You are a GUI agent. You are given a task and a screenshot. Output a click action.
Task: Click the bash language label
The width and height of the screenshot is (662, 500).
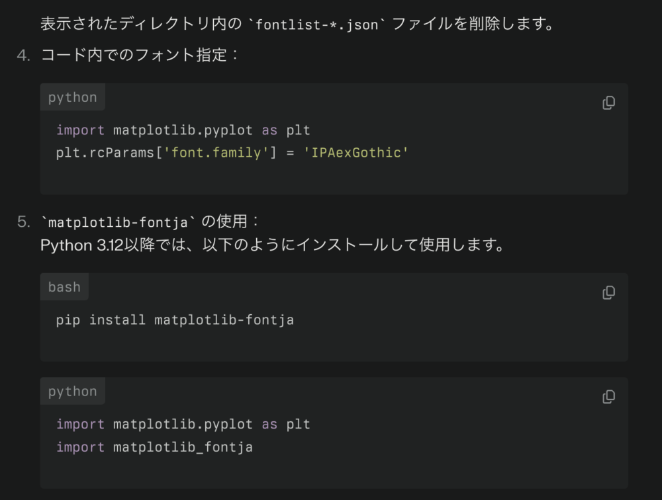[64, 287]
